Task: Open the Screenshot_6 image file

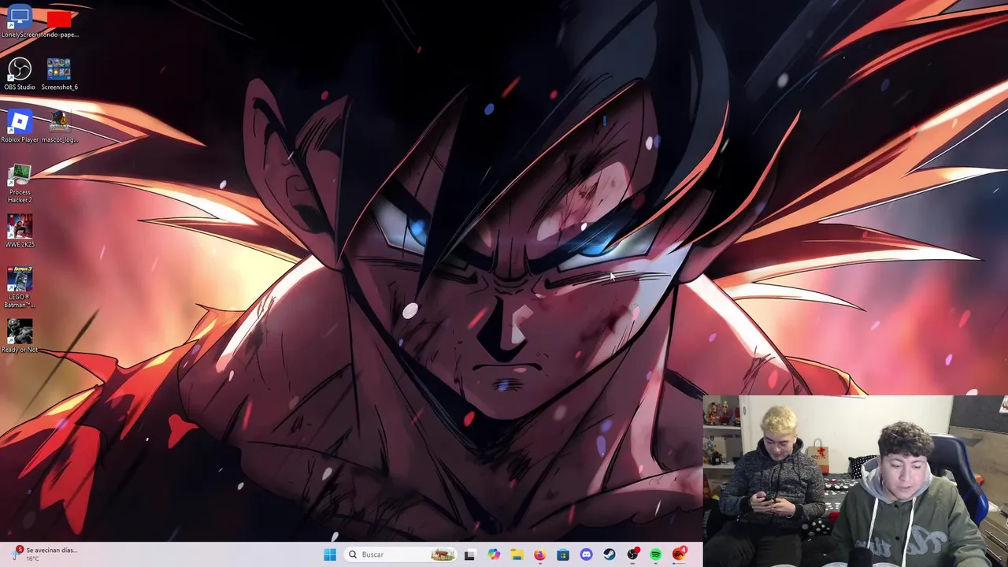Action: (59, 74)
